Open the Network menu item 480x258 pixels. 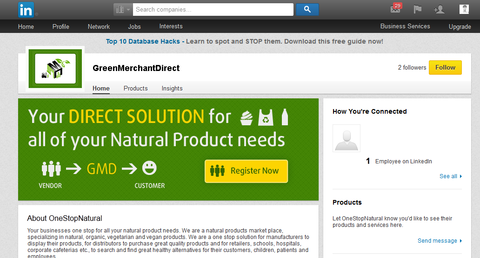click(99, 26)
